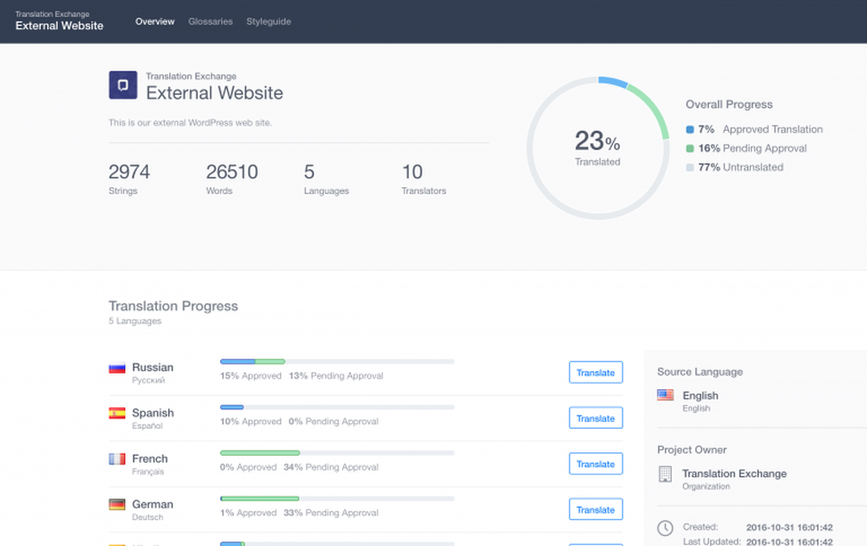Click the French flag icon
The image size is (867, 546).
click(x=117, y=459)
